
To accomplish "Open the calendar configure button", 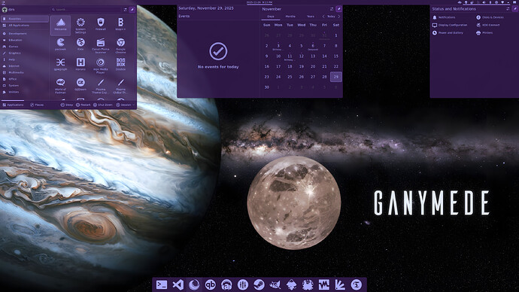I will click(332, 9).
